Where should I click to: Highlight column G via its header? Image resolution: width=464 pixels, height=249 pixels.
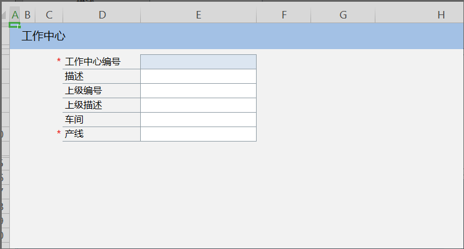(x=343, y=15)
